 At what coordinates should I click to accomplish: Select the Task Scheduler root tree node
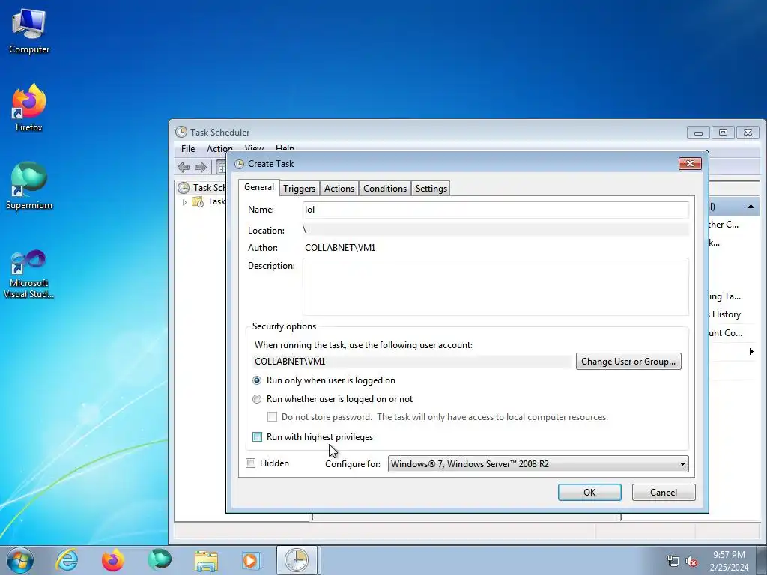coord(203,188)
